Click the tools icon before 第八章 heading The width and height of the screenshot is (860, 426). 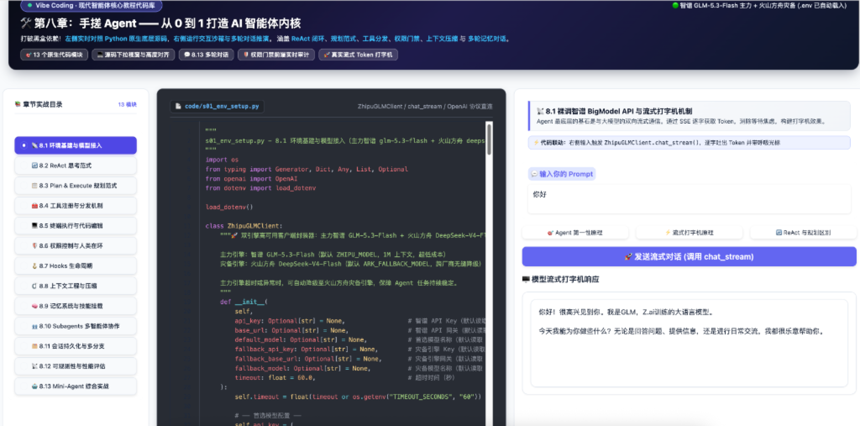[x=26, y=23]
